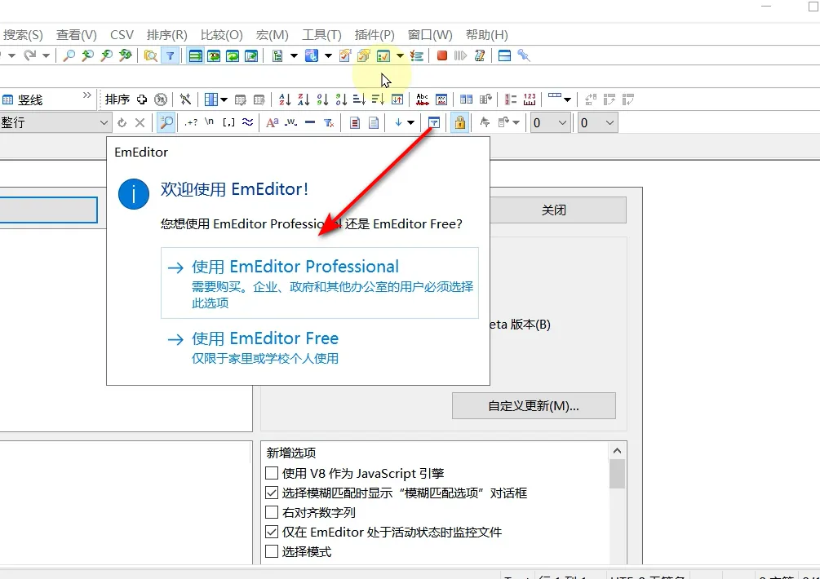Click the X abort icon in filter bar

coord(140,123)
